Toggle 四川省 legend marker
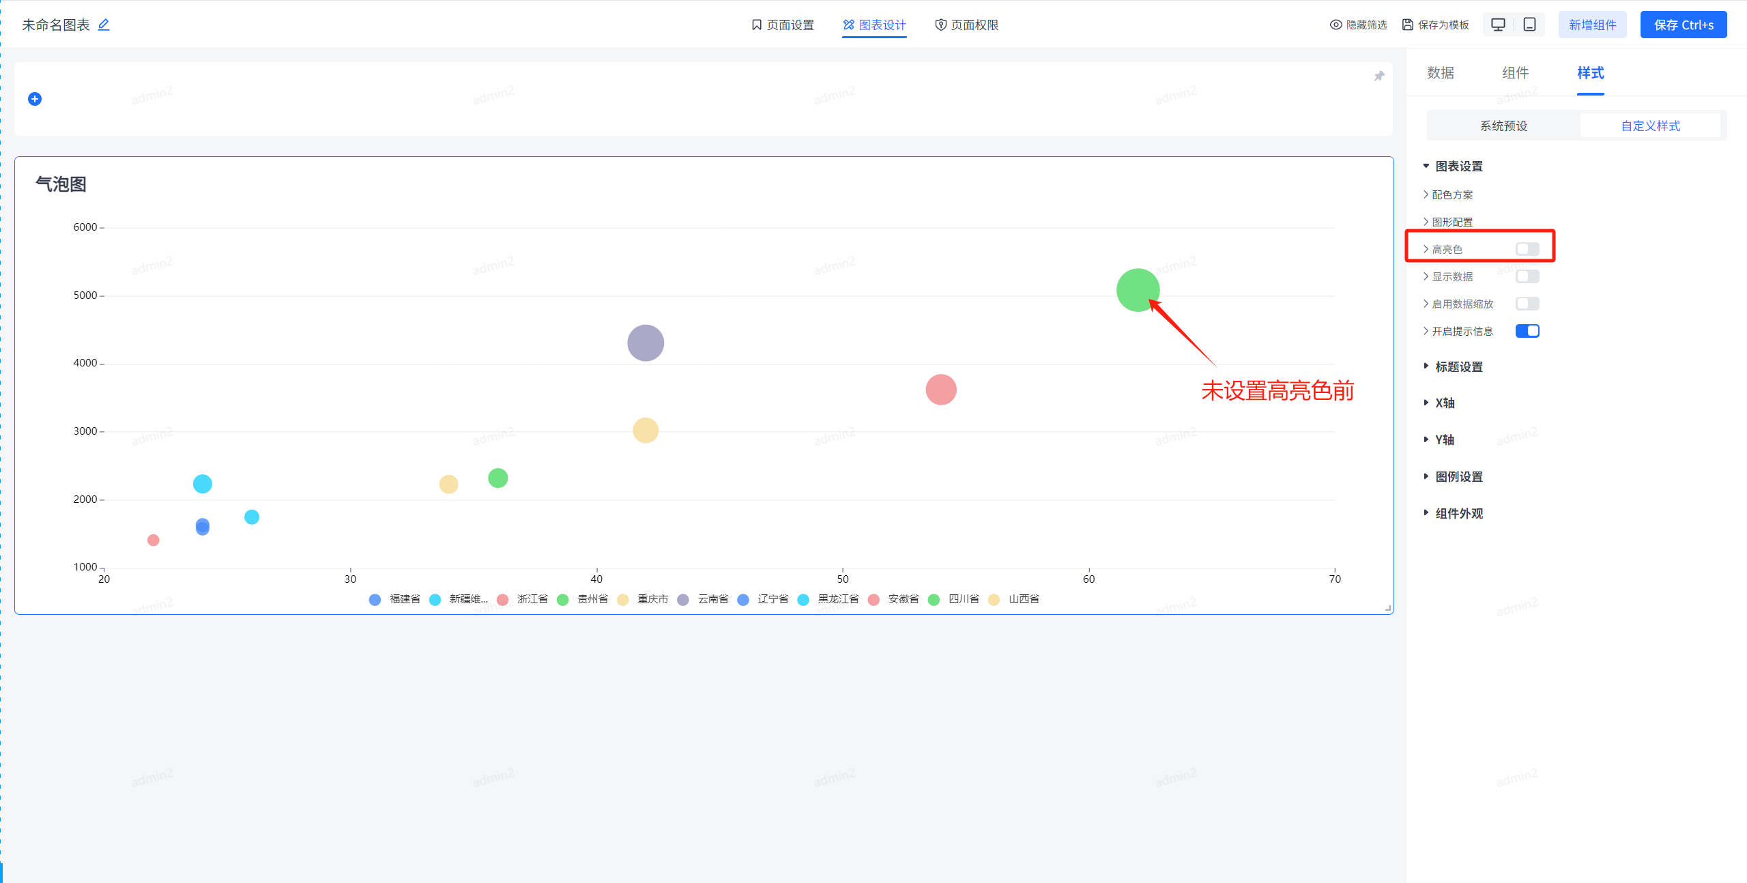Image resolution: width=1747 pixels, height=883 pixels. click(934, 599)
